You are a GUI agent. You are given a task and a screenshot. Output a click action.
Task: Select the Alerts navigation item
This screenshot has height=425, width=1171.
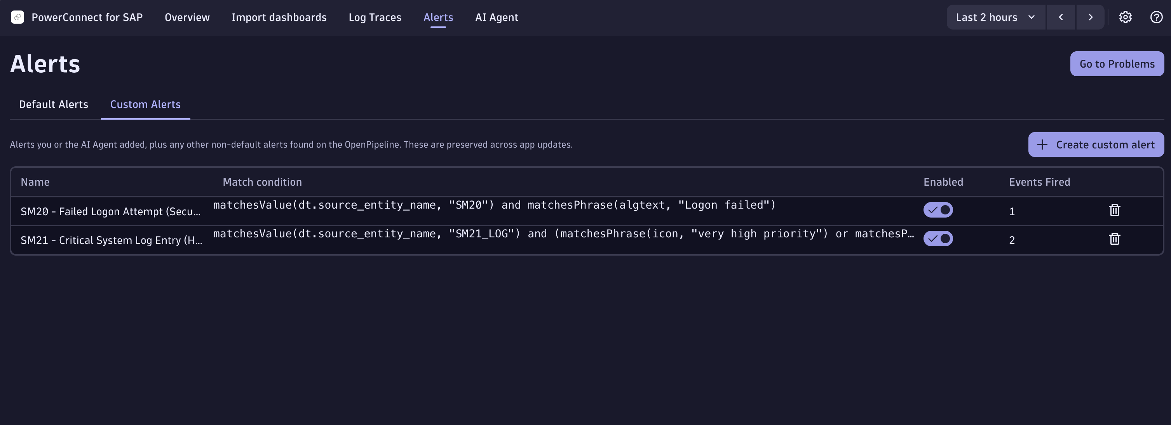click(438, 17)
